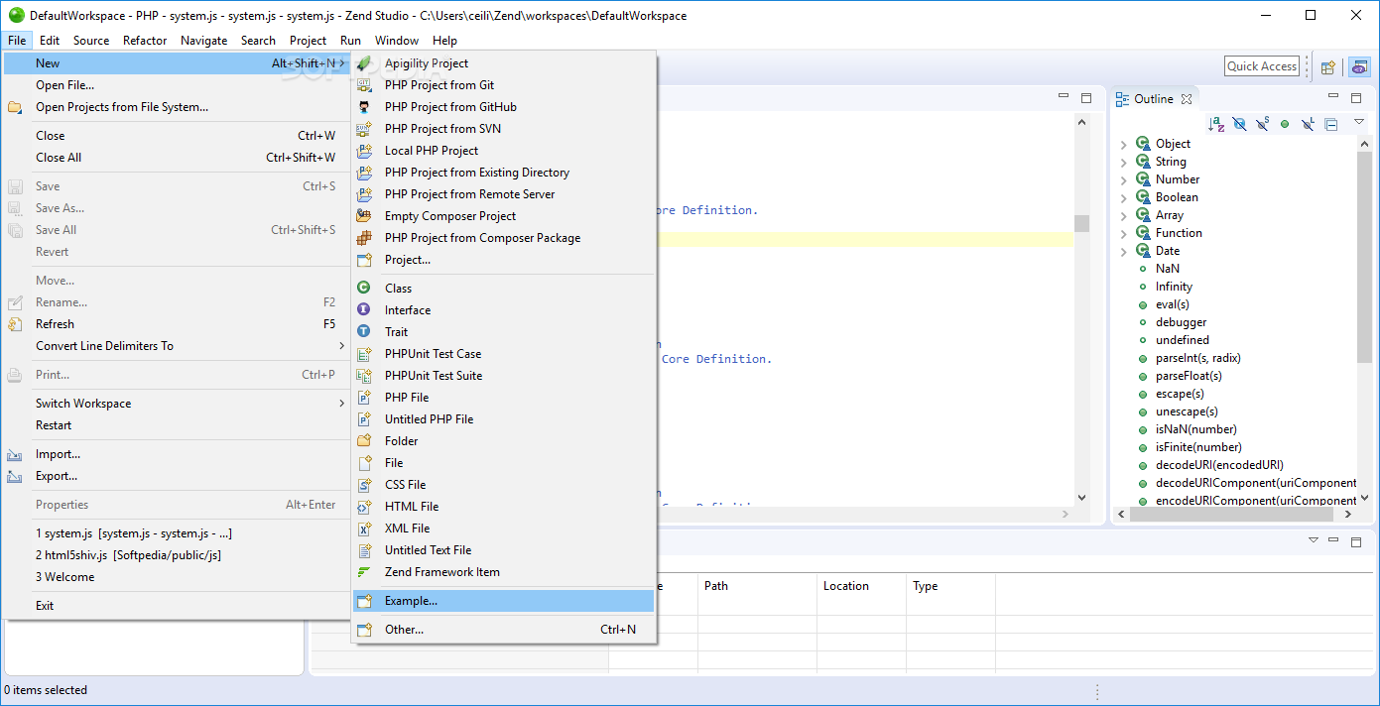Click the green Class icon
Image resolution: width=1380 pixels, height=706 pixels.
pos(364,289)
